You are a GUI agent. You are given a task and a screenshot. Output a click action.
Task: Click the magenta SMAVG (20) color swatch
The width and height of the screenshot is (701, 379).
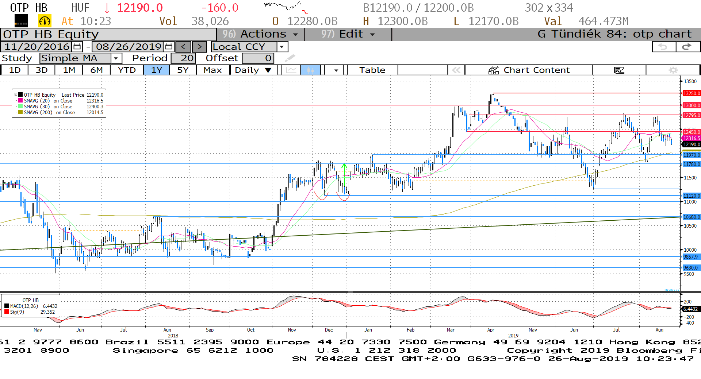[20, 101]
